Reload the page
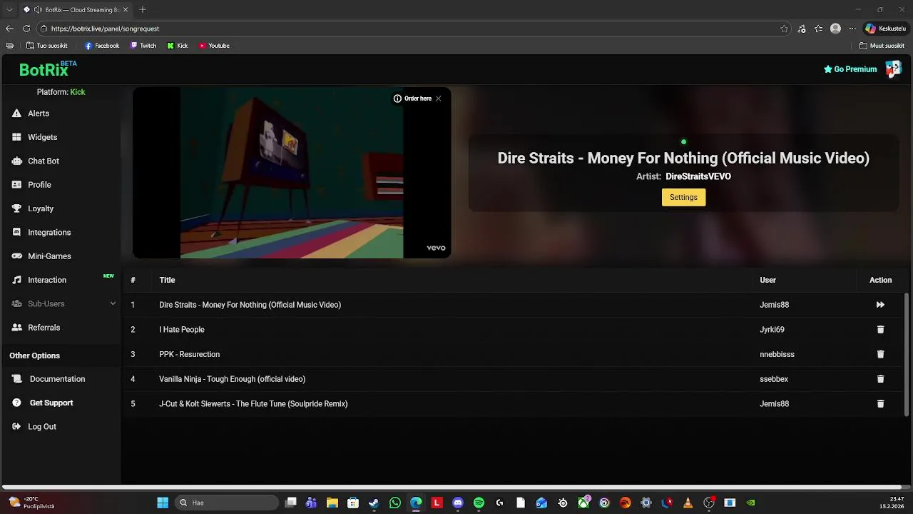The height and width of the screenshot is (514, 913). (26, 29)
